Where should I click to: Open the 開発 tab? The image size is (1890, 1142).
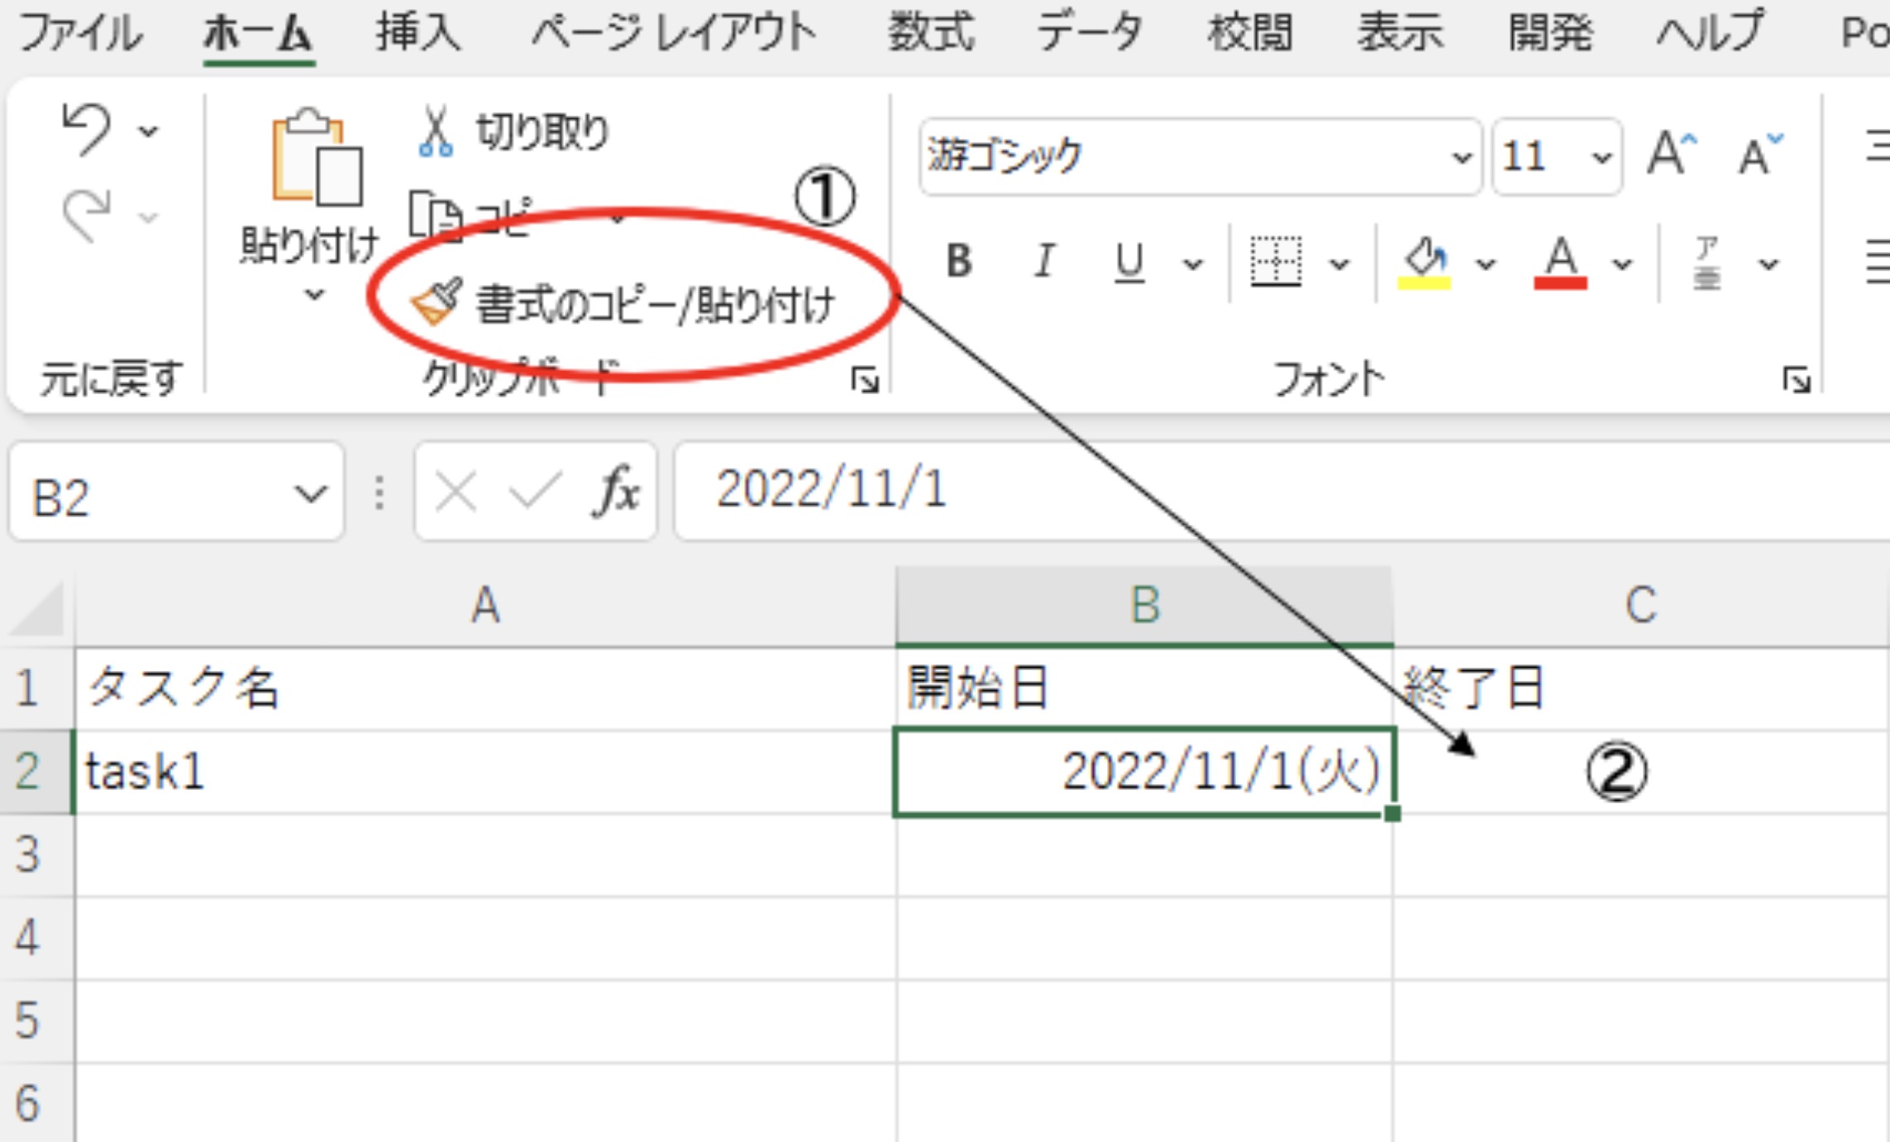[x=1551, y=33]
